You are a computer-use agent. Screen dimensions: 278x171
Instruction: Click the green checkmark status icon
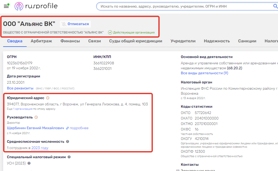point(110,32)
